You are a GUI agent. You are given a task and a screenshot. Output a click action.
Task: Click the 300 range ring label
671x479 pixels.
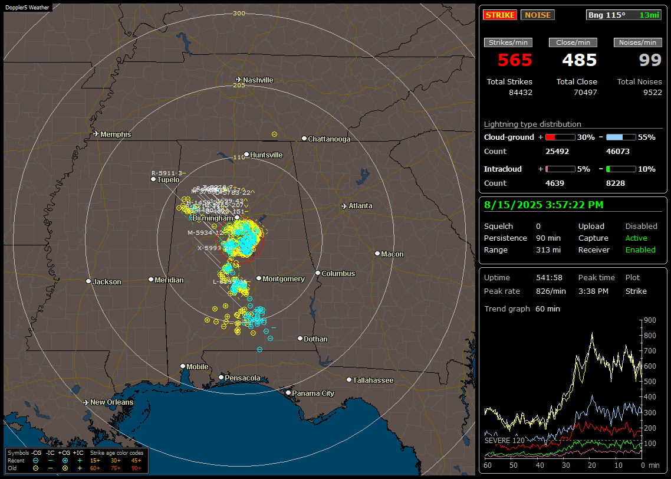click(x=239, y=13)
